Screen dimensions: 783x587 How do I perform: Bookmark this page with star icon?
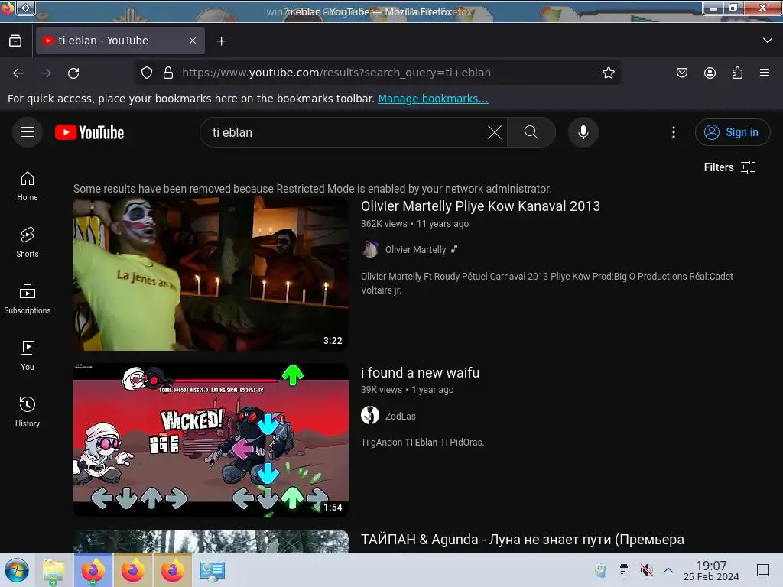608,73
